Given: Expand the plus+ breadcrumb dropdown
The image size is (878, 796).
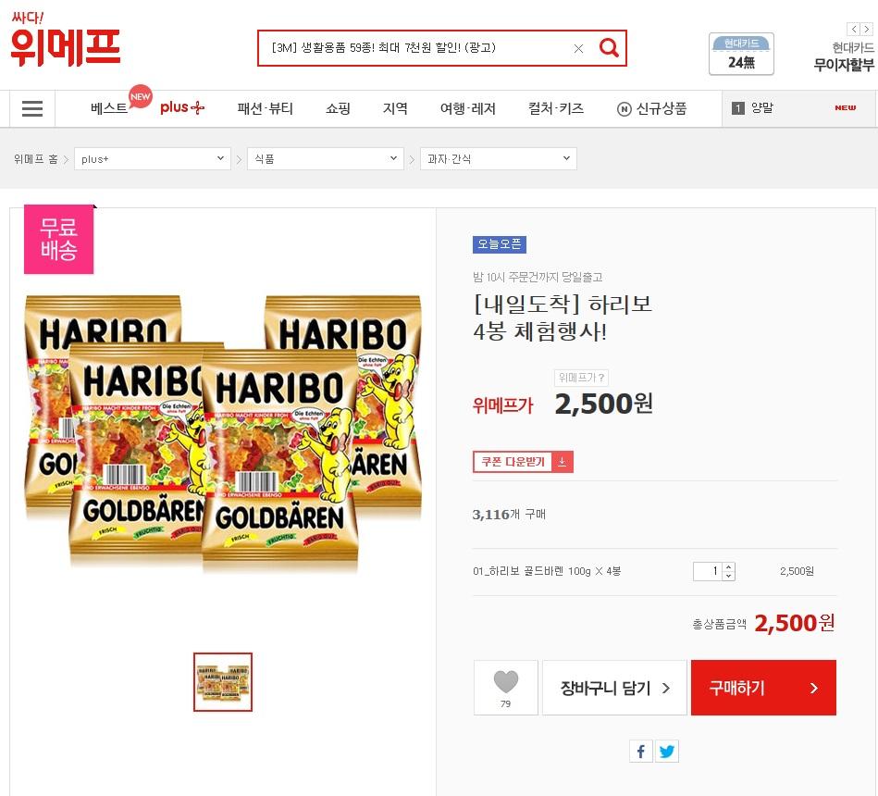Looking at the screenshot, I should [x=153, y=158].
